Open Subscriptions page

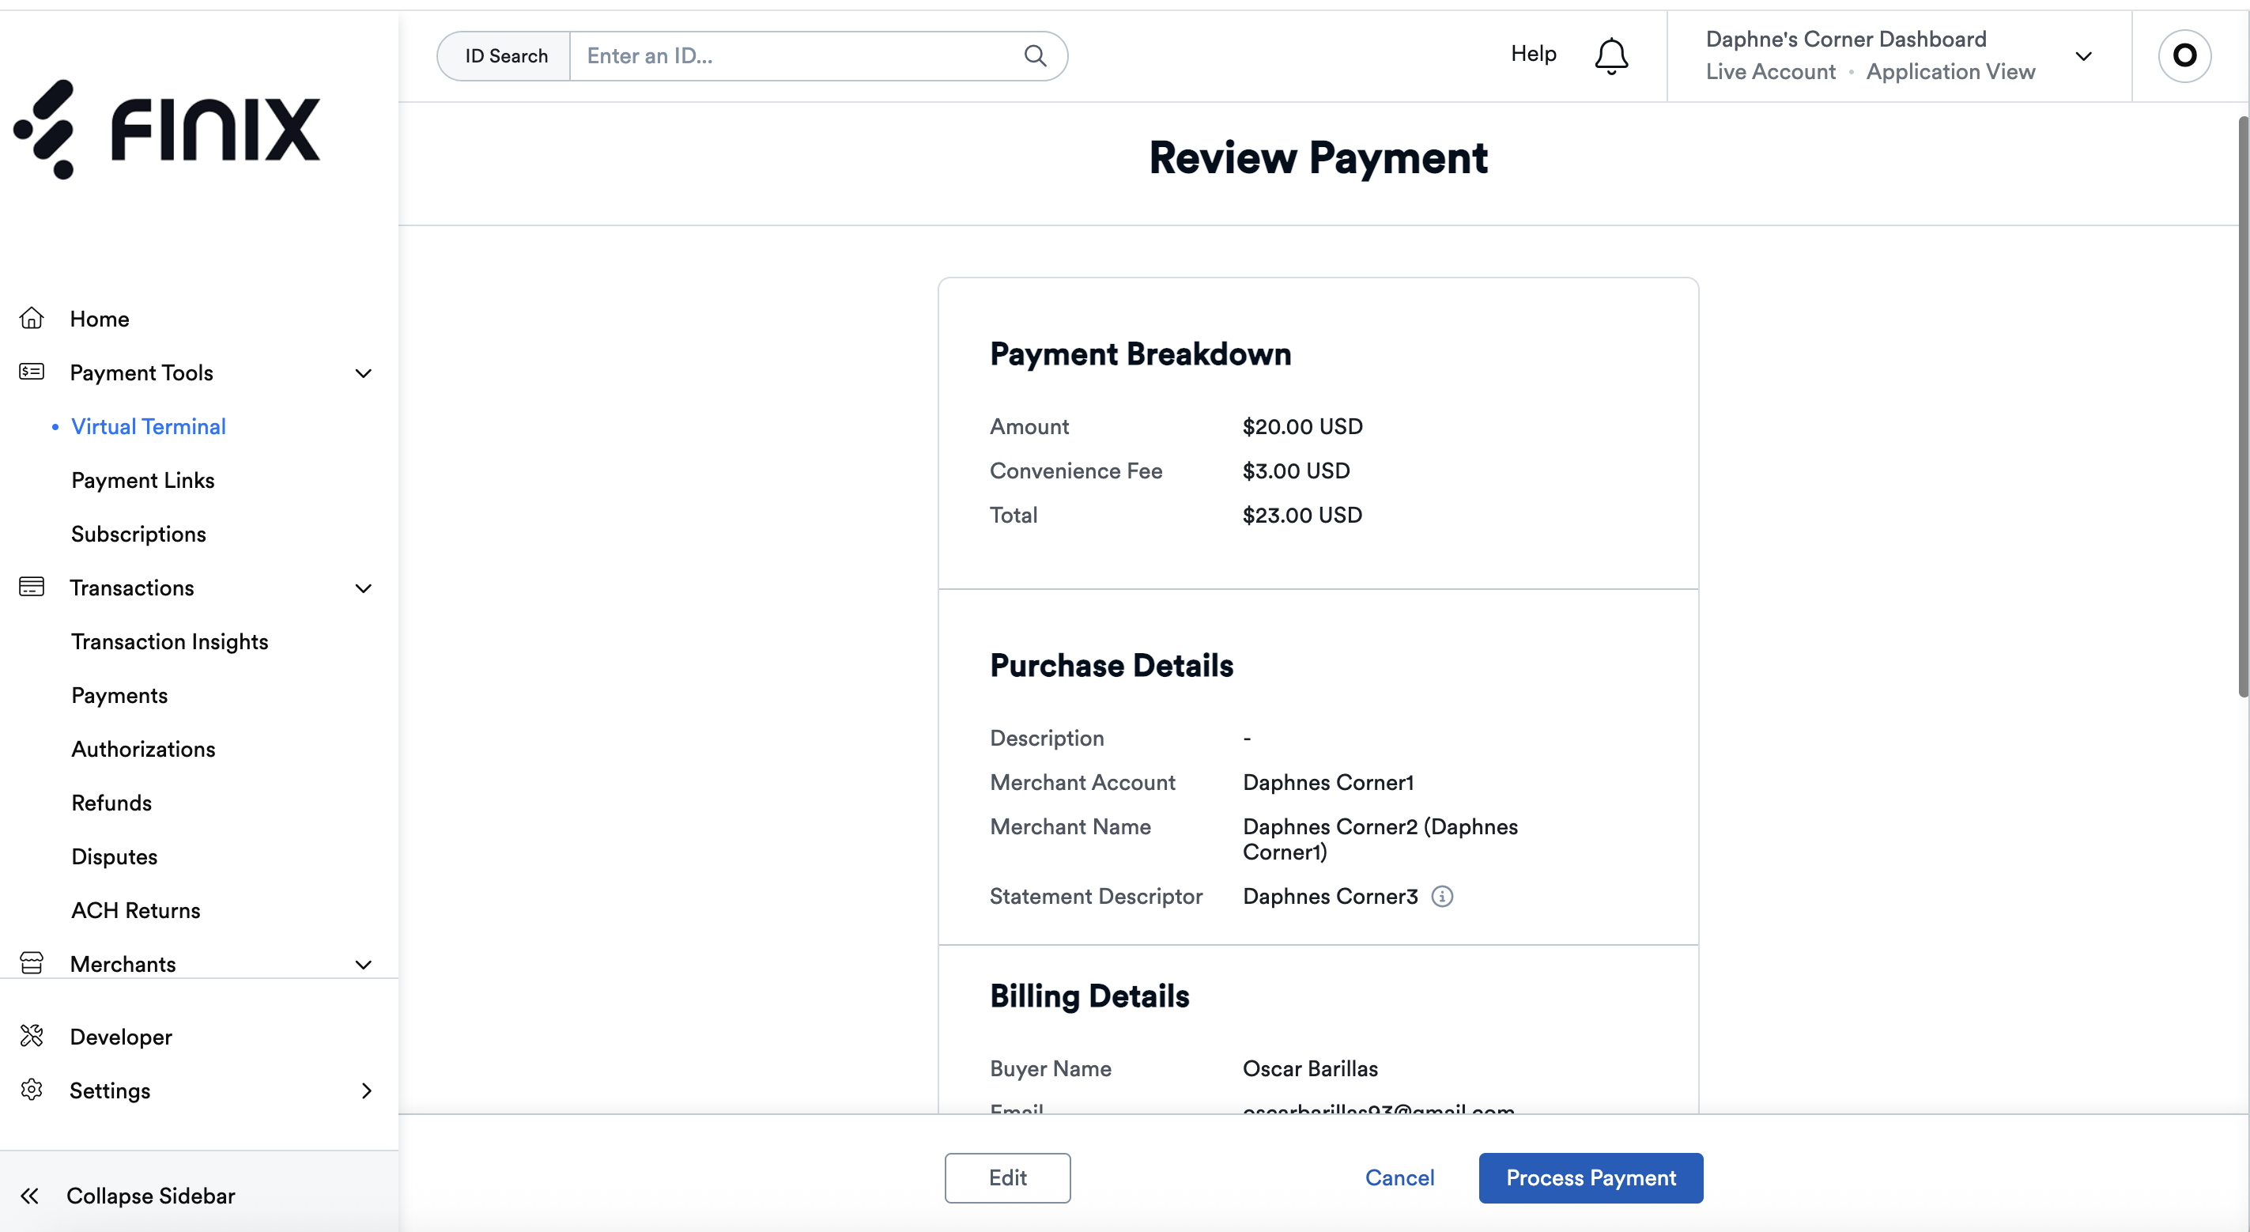[139, 534]
